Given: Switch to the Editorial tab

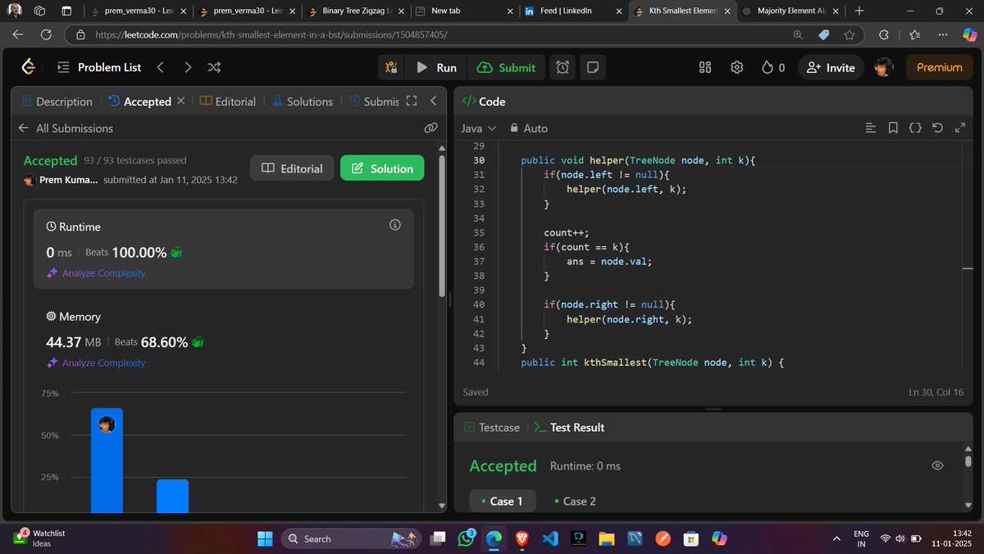Looking at the screenshot, I should 228,102.
